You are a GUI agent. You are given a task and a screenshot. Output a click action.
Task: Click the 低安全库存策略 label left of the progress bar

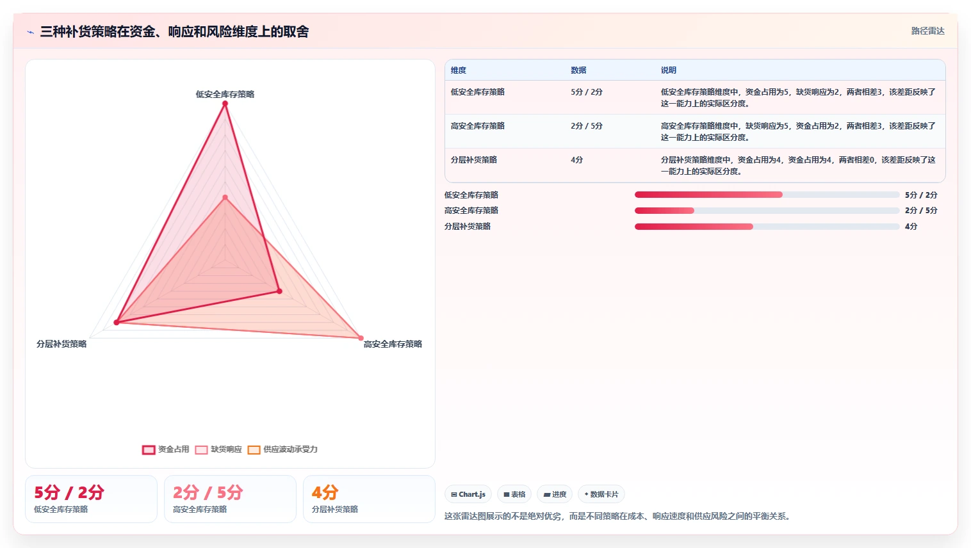471,195
